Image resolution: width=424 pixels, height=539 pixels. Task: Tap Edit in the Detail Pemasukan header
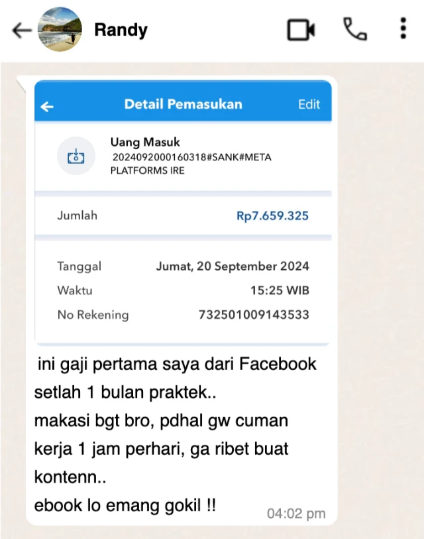click(x=309, y=104)
